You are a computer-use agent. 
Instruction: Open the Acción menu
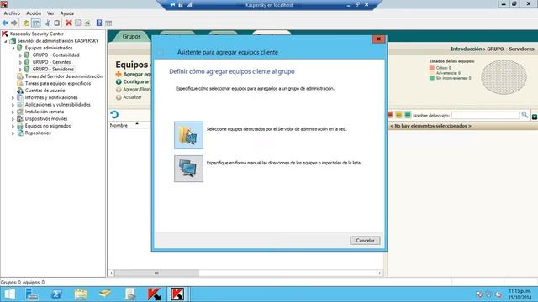(x=34, y=13)
